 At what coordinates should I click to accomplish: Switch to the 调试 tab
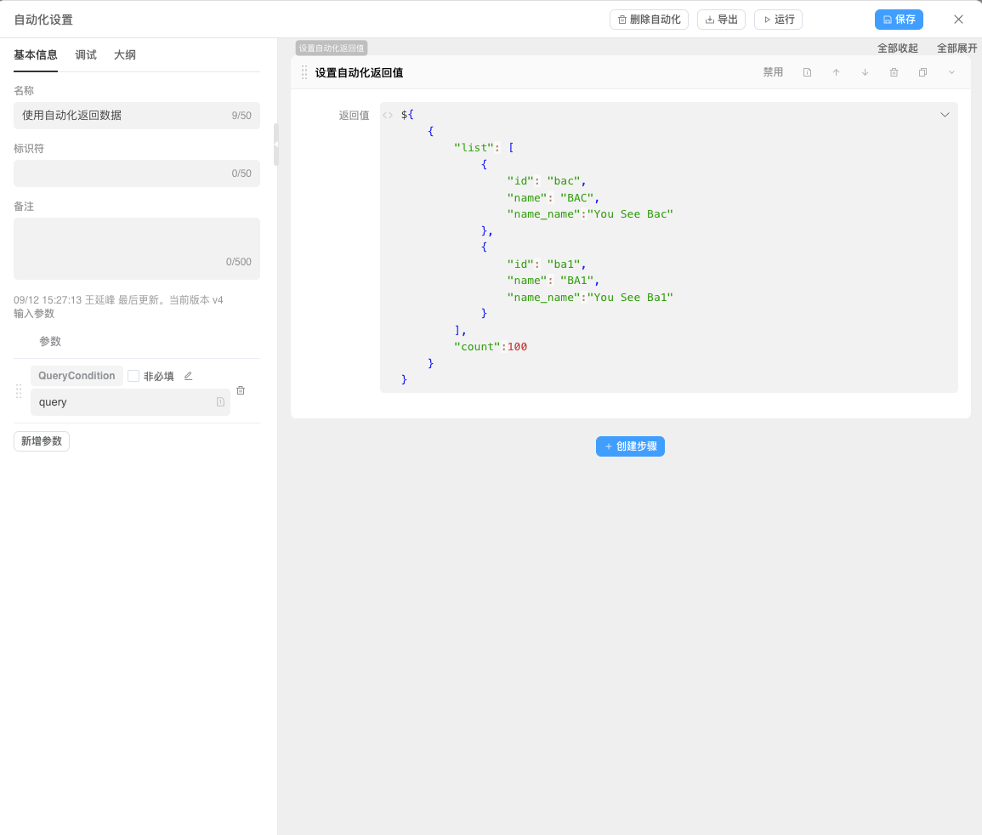tap(85, 54)
